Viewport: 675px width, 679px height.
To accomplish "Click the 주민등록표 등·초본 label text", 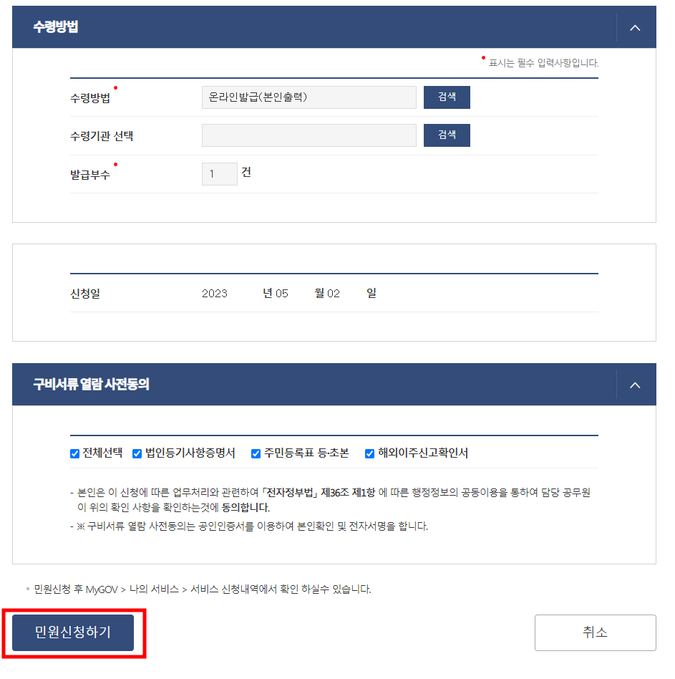I will [x=306, y=453].
